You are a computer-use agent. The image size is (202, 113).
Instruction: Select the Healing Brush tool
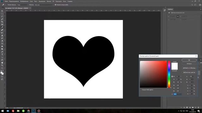coord(2,30)
